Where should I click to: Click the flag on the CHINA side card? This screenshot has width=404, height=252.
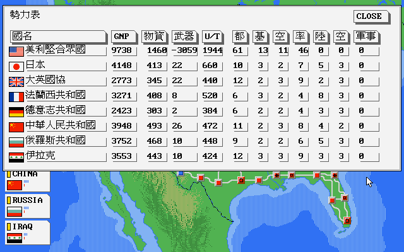point(15,185)
